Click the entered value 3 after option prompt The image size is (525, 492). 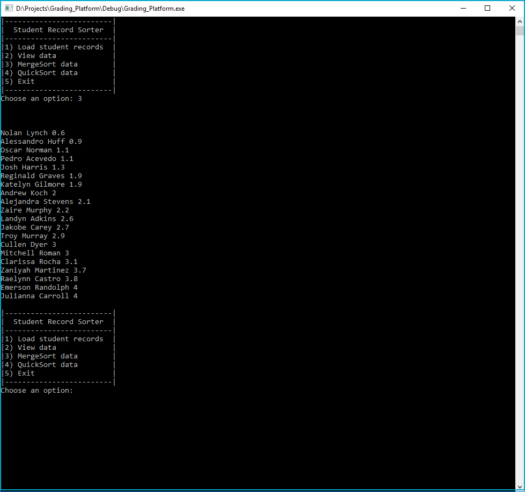coord(79,98)
